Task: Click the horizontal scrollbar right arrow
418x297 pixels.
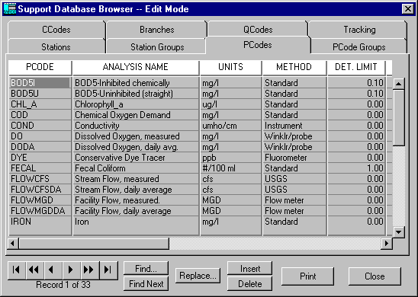Action: pos(387,243)
